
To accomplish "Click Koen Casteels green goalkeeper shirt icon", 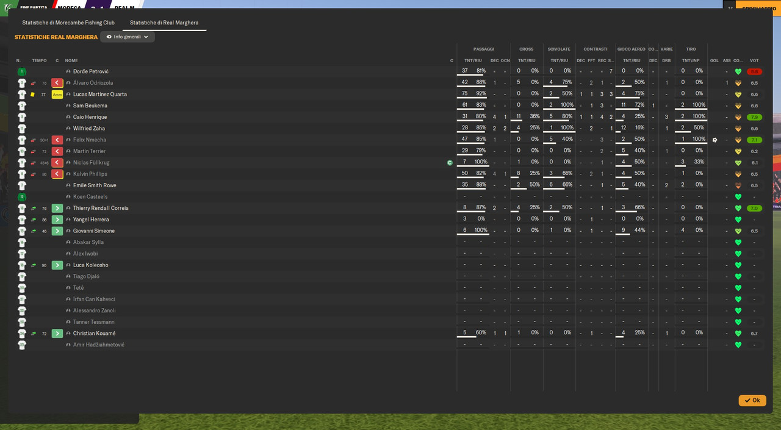I will [22, 197].
